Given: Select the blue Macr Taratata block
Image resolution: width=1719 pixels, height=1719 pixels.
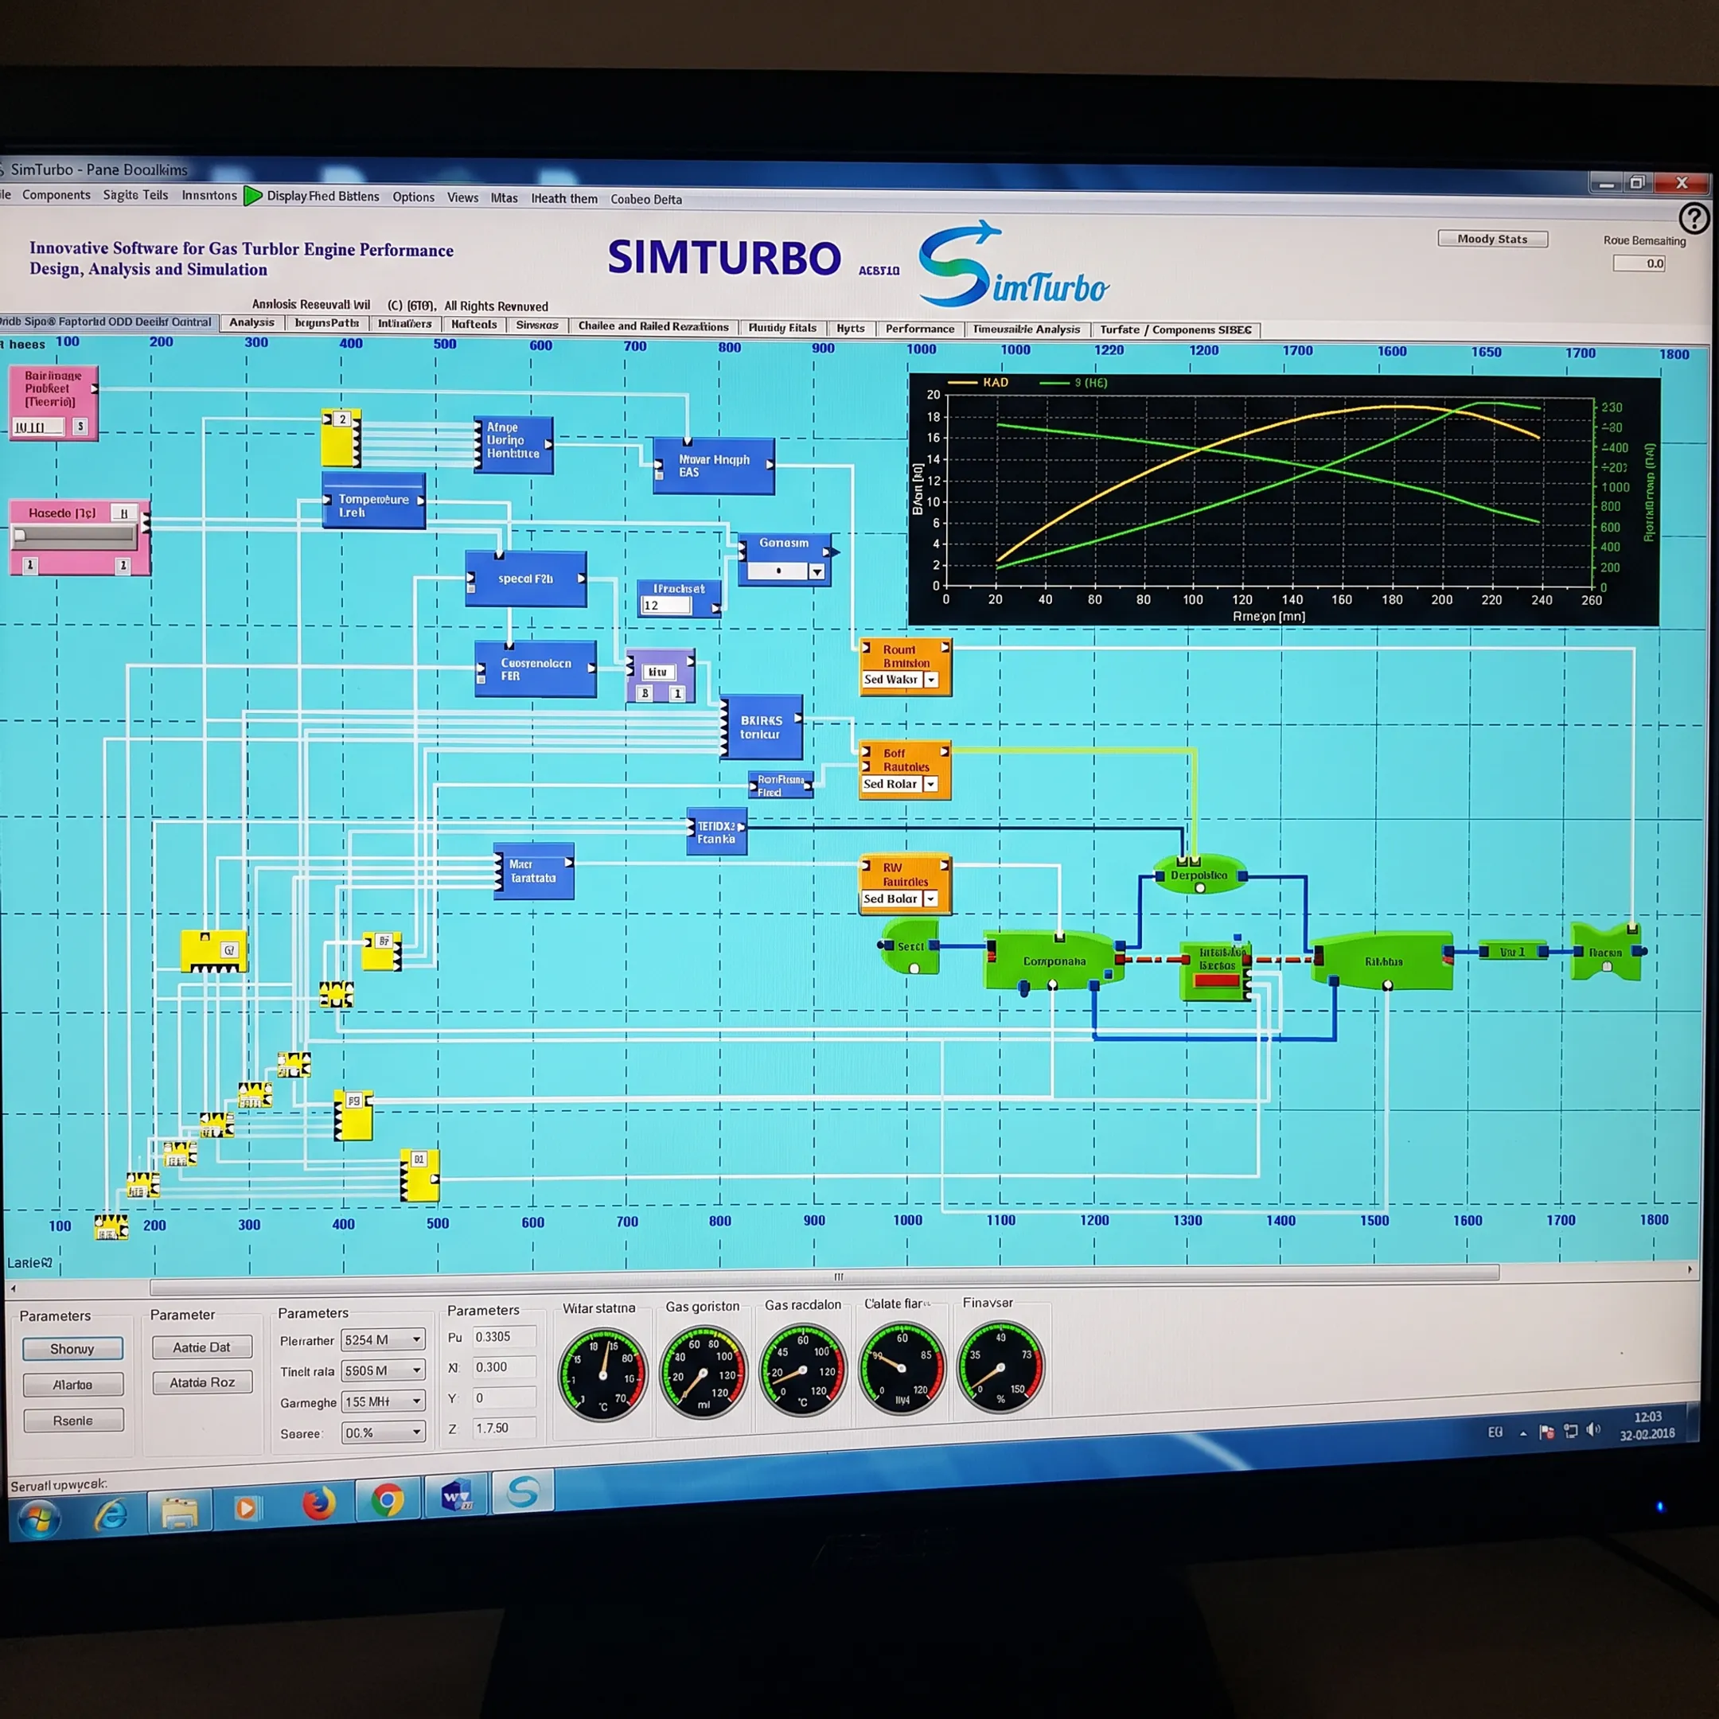Looking at the screenshot, I should pyautogui.click(x=534, y=871).
